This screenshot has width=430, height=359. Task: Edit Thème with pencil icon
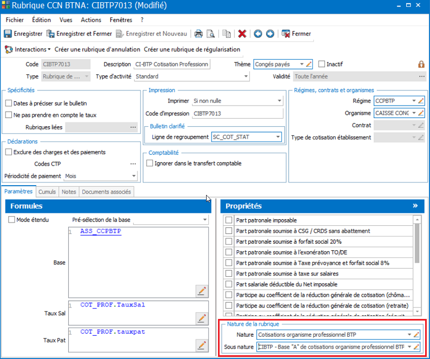[309, 64]
